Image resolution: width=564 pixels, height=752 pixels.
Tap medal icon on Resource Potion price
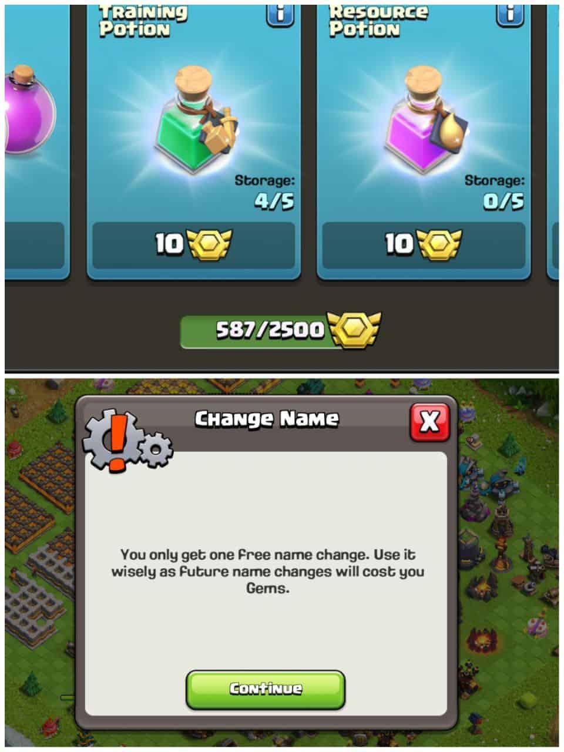[439, 243]
